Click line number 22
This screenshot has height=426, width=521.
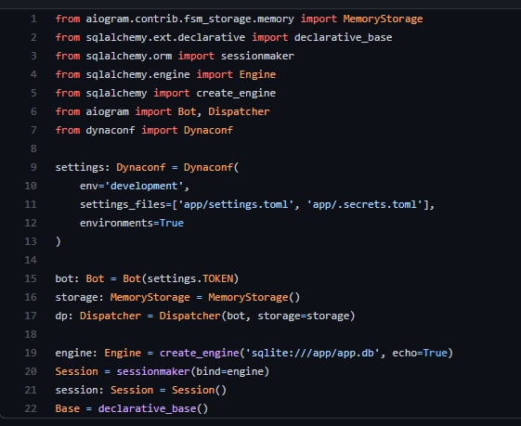[31, 408]
